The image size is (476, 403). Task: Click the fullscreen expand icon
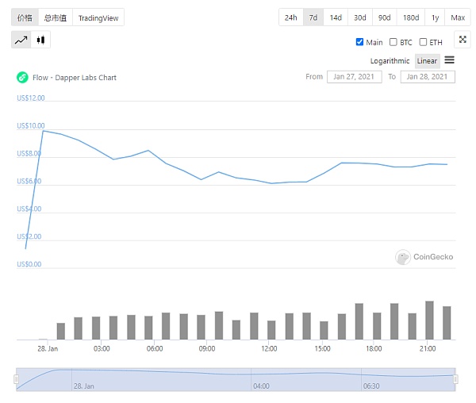click(x=463, y=40)
